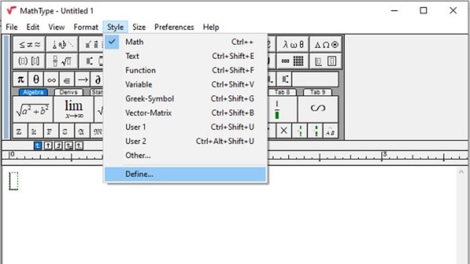
Task: Insert the arc over AB symbol
Action: 330,131
